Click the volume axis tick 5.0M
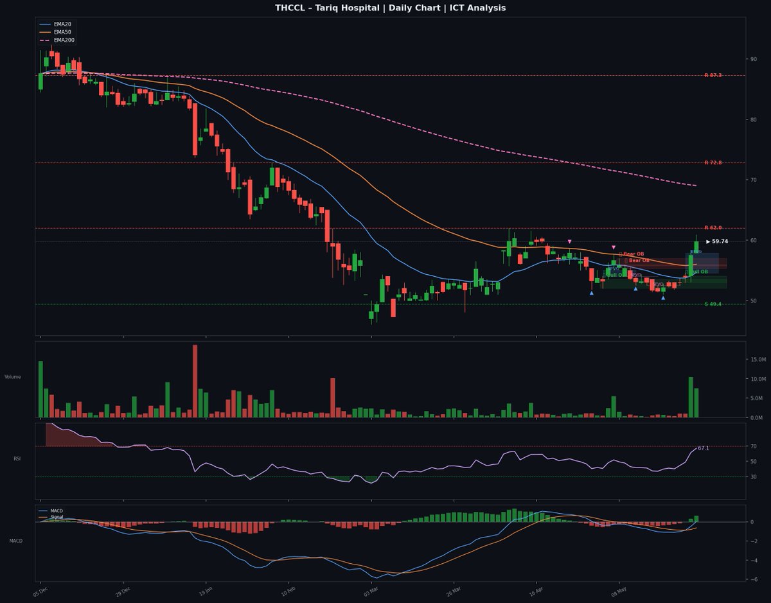This screenshot has width=771, height=603. 757,399
